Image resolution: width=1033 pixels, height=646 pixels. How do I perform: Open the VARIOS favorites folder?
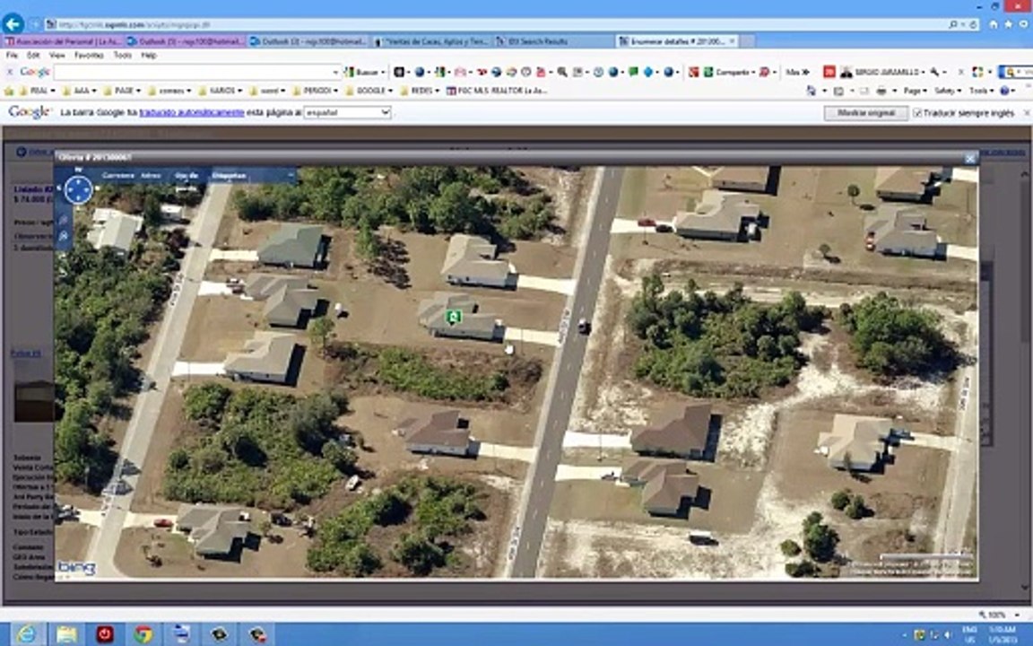coord(220,91)
